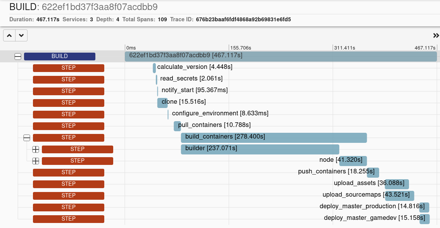Select STEP label for read_secrets row

tap(69, 79)
